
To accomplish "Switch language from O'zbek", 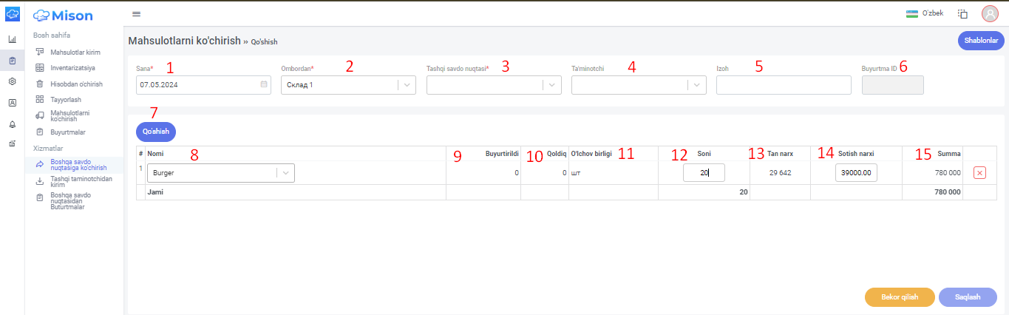I will click(x=925, y=13).
